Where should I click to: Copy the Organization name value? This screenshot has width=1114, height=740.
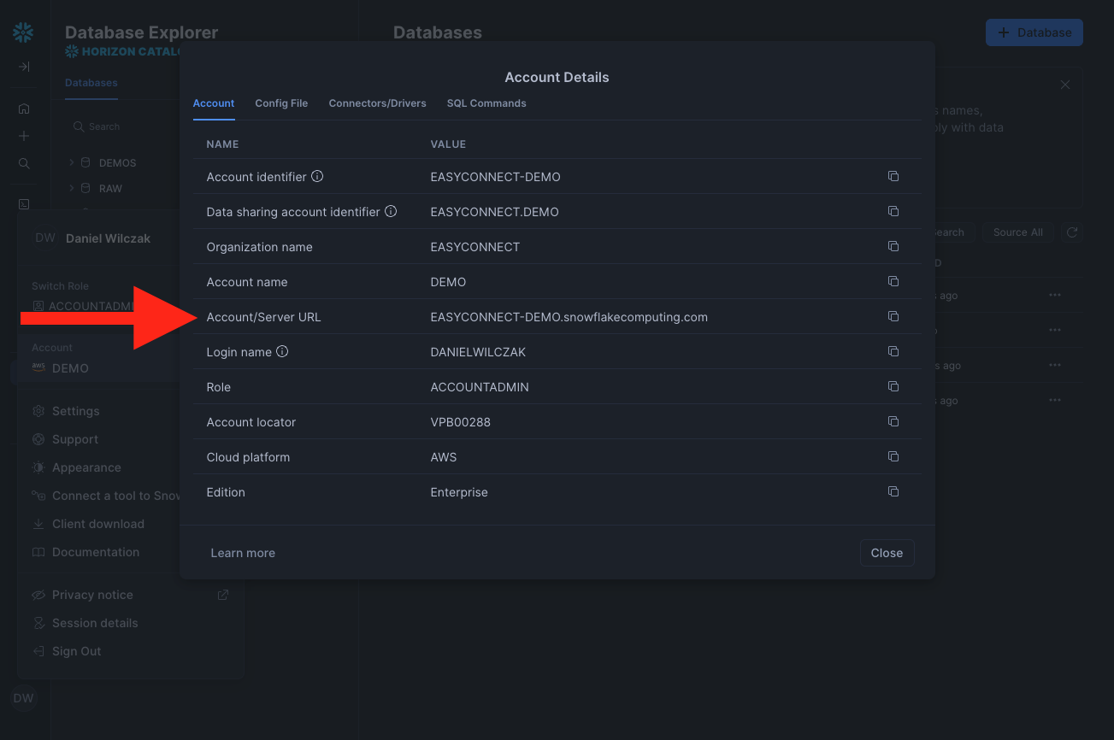[x=893, y=247]
